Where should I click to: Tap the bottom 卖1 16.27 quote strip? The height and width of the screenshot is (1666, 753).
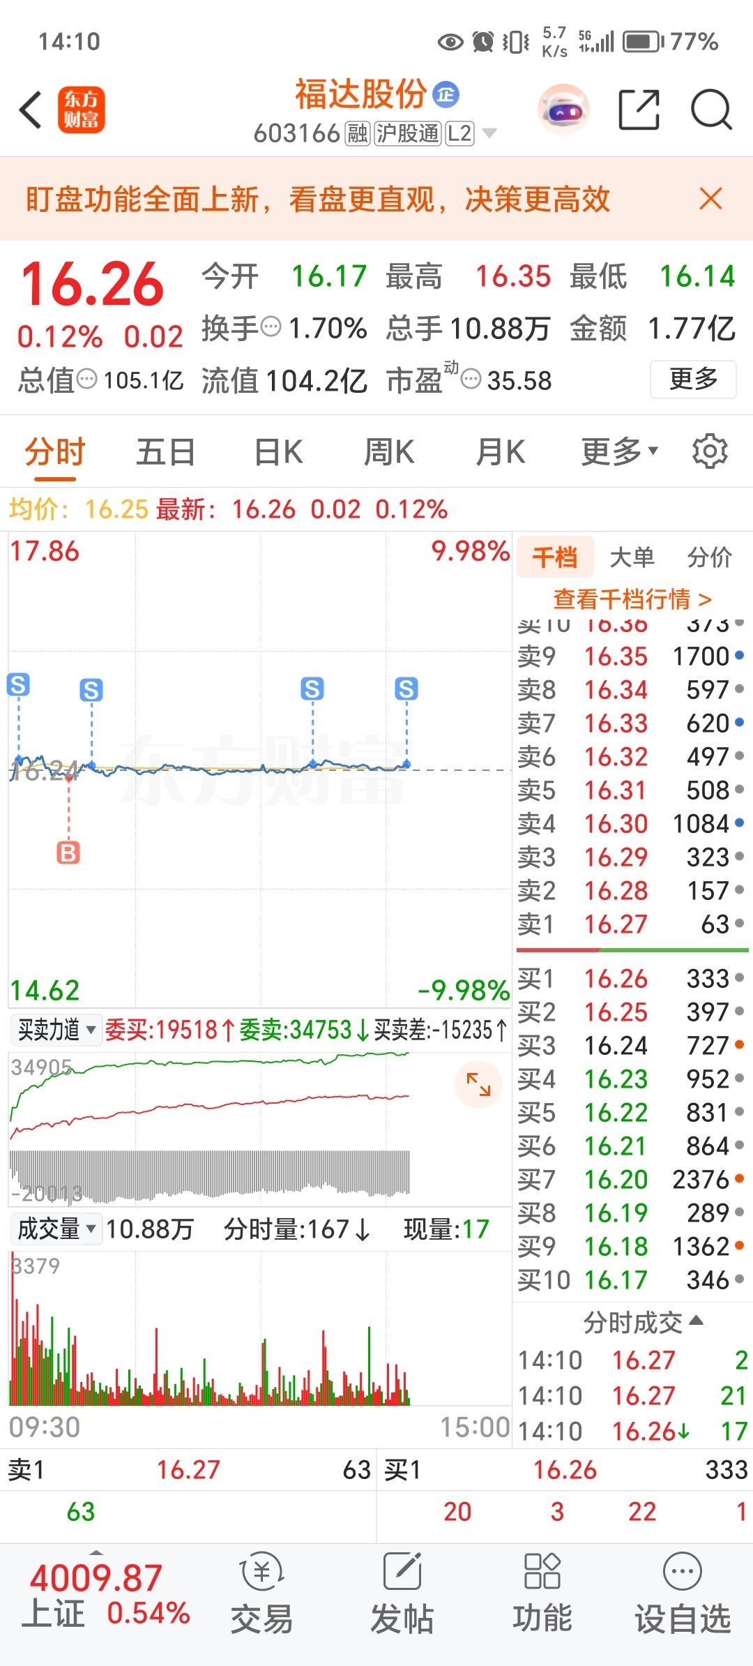(188, 1469)
